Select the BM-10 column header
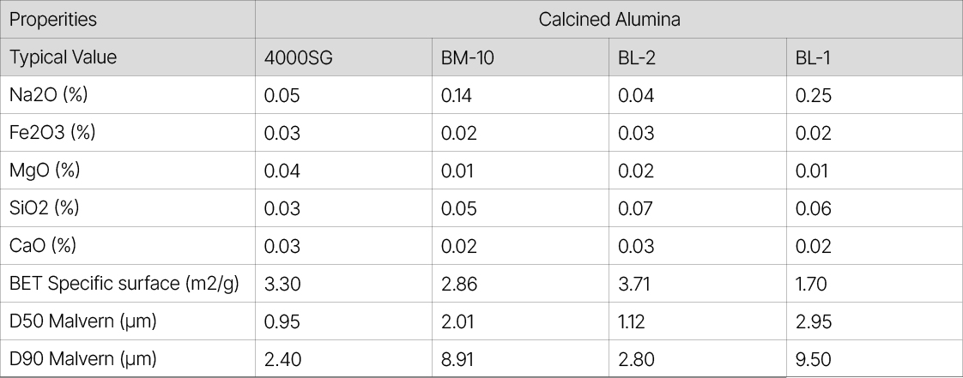 468,57
